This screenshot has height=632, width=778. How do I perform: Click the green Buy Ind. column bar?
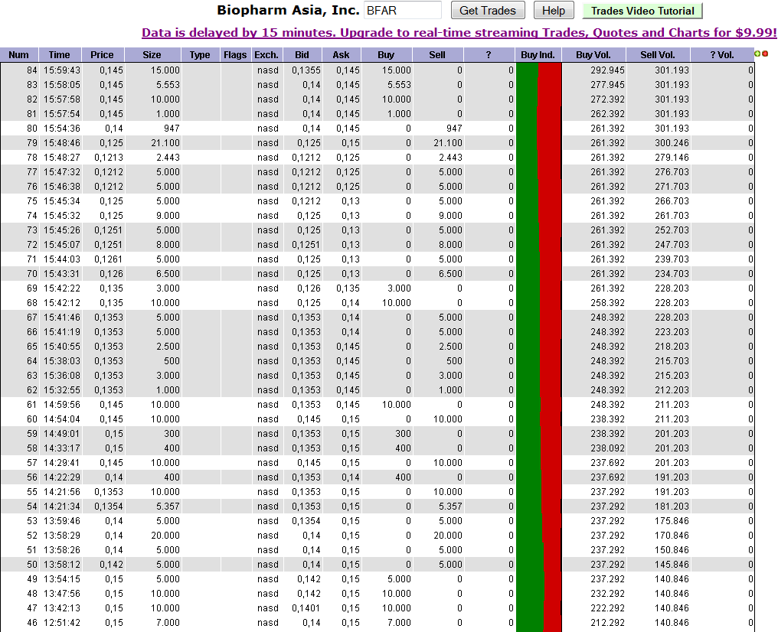coord(527,306)
